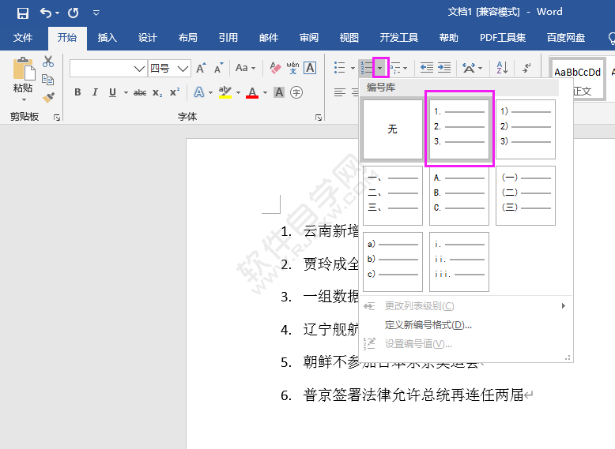Viewport: 615px width, 449px height.
Task: Select the 1) 2) 3) numbering format
Action: (526, 129)
